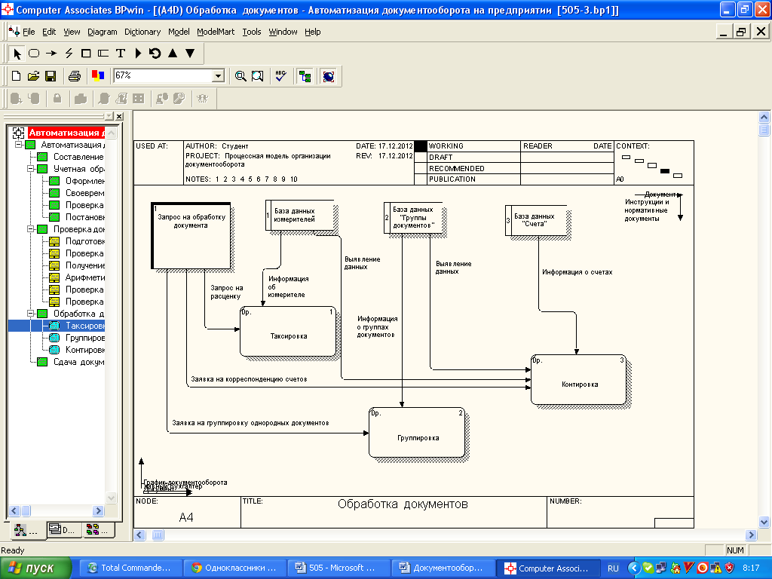Switch to the Activities explorer tab
Viewport: 772px width, 579px height.
pos(28,530)
